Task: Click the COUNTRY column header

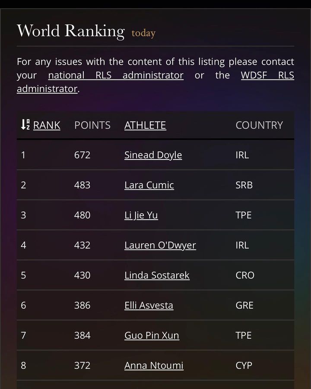Action: click(259, 125)
